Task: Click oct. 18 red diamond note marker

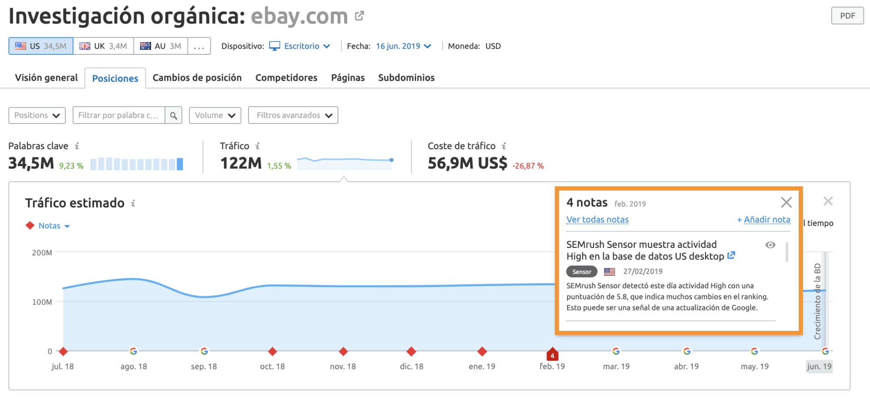Action: click(272, 351)
